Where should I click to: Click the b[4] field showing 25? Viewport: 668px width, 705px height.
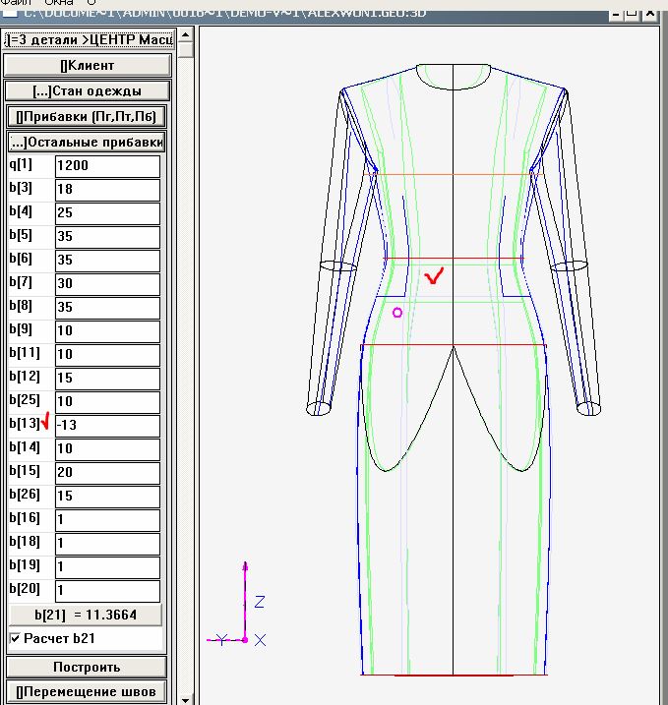click(107, 213)
